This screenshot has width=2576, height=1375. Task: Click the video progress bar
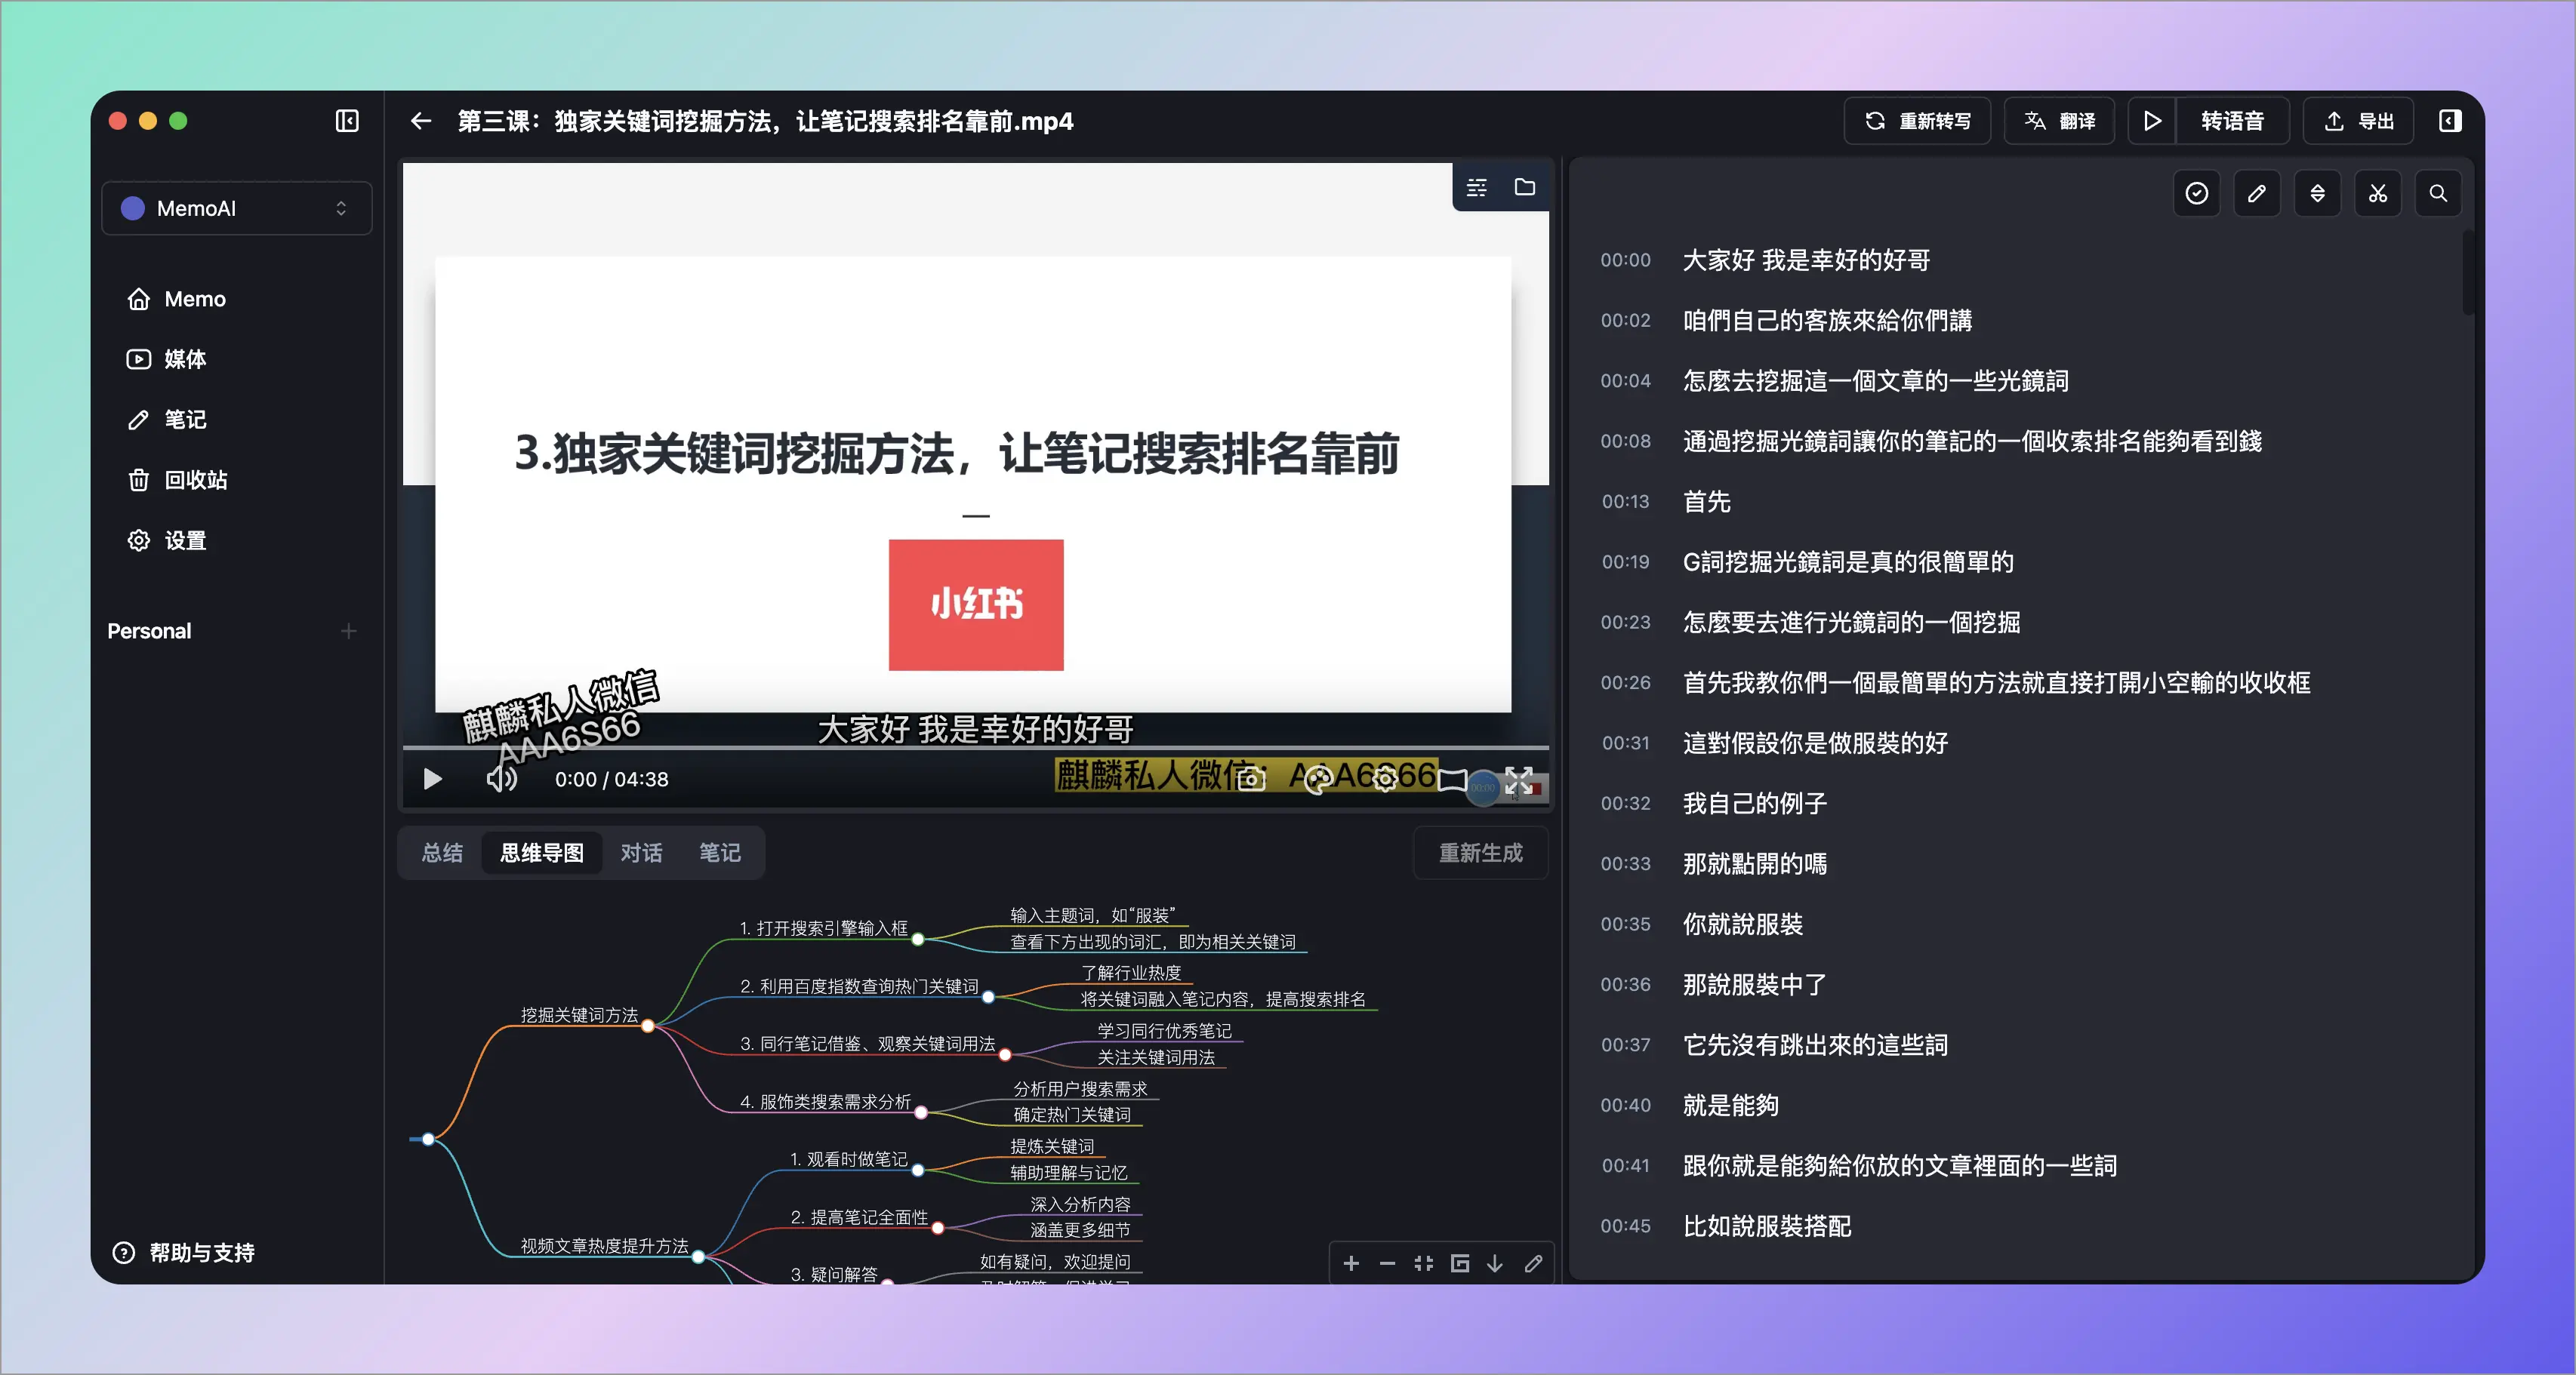(975, 747)
